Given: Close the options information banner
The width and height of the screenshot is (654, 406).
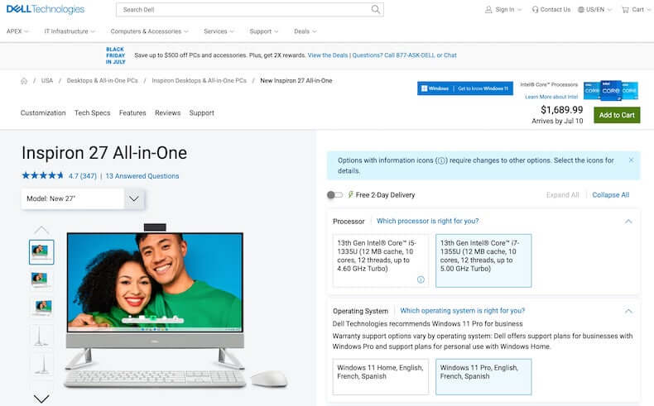Looking at the screenshot, I should pyautogui.click(x=631, y=160).
